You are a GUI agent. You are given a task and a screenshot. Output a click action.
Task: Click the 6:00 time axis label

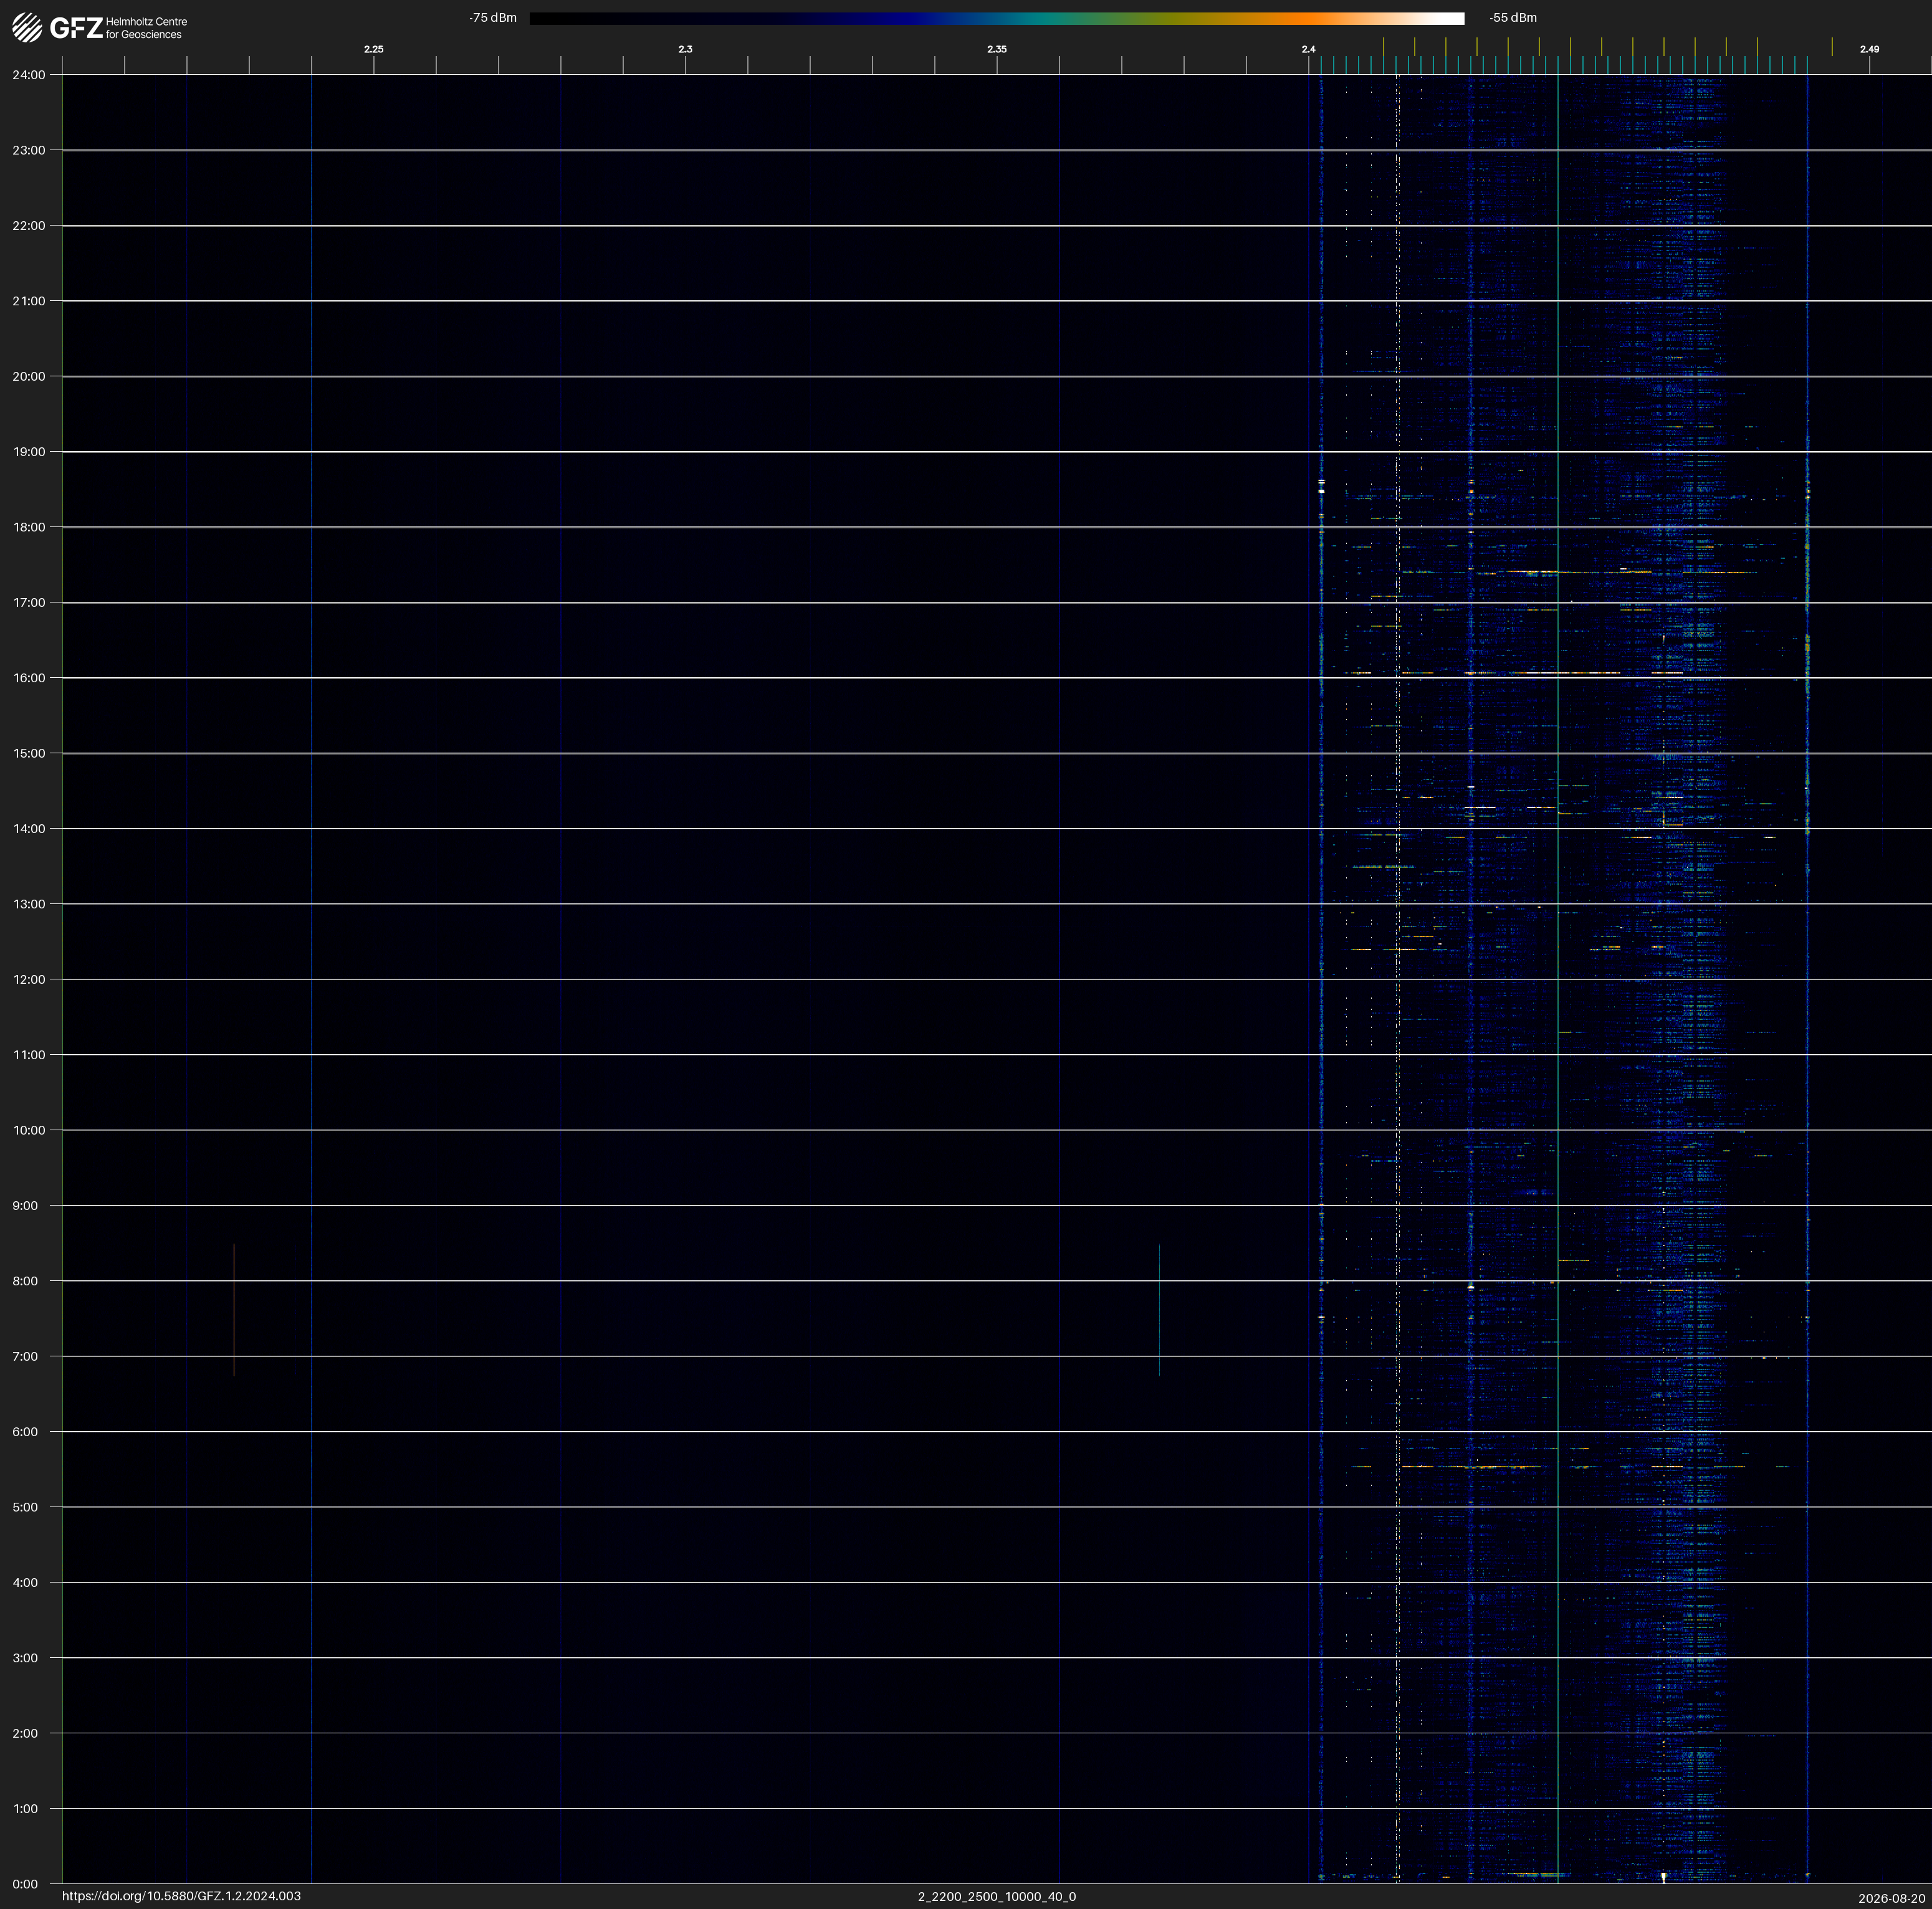[x=25, y=1432]
